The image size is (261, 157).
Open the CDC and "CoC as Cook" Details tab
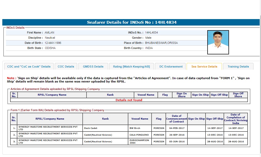[29, 67]
